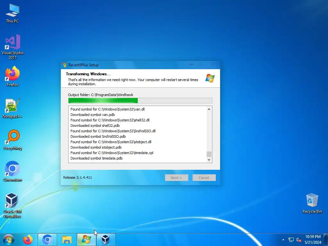Select log line 'Found symbol for C:\Windows\System32\van.dll'
Screen dimensions: 328x246
[108, 109]
